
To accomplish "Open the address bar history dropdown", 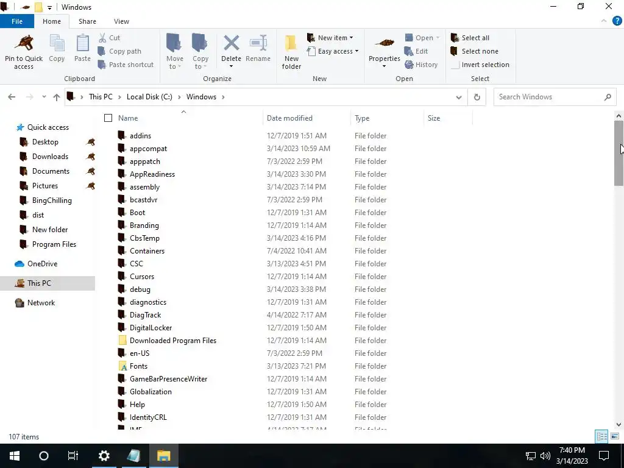I will coord(459,97).
